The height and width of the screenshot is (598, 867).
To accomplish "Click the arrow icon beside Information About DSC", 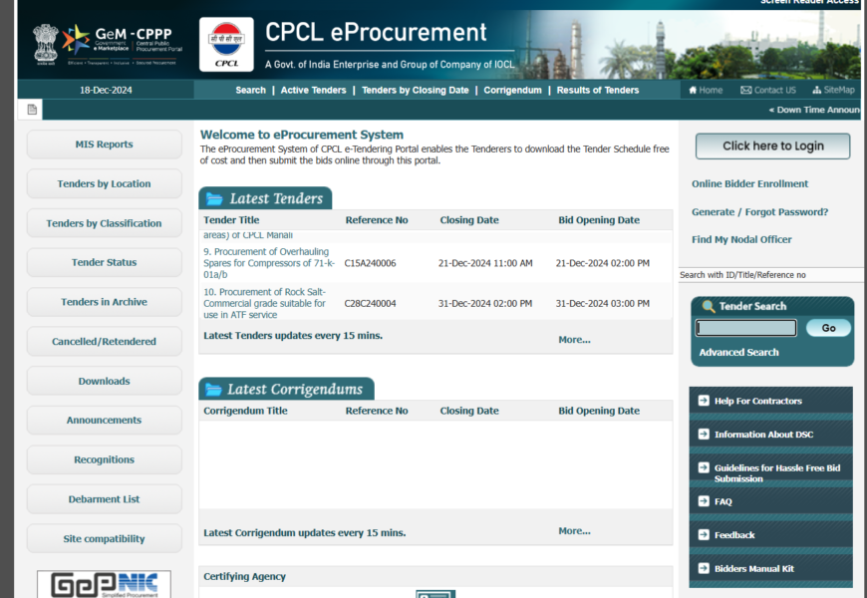I will click(x=703, y=435).
